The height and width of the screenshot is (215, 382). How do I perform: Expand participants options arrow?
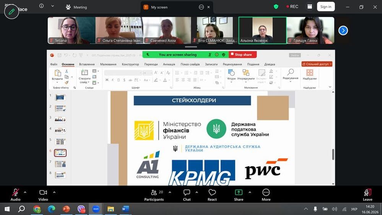(170, 192)
